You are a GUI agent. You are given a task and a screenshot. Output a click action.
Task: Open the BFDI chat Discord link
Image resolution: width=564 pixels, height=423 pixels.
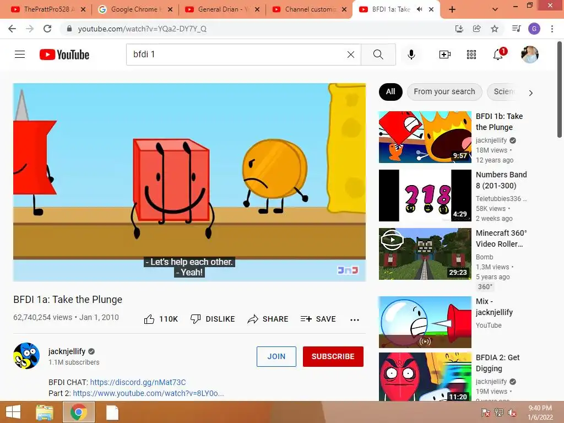point(138,382)
